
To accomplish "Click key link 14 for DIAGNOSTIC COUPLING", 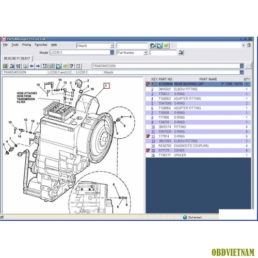I will click(x=153, y=146).
